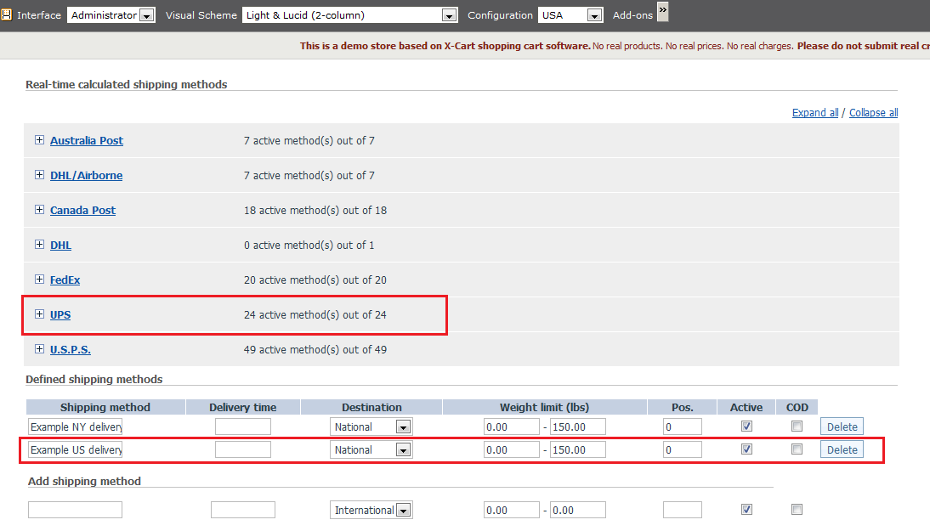Viewport: 930px width, 531px height.
Task: Open the UPS link
Action: (x=60, y=314)
